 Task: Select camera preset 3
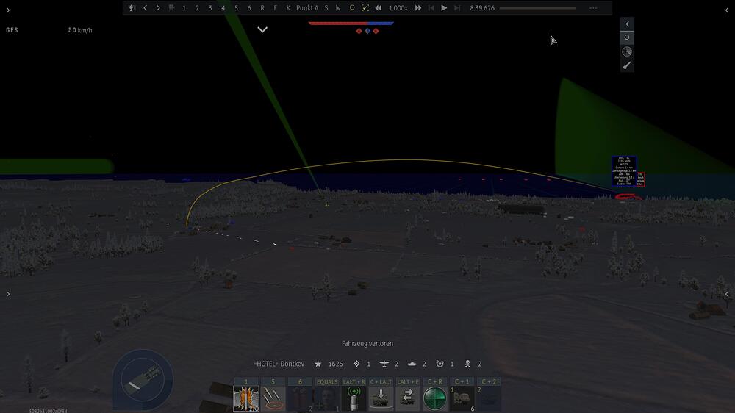point(210,8)
